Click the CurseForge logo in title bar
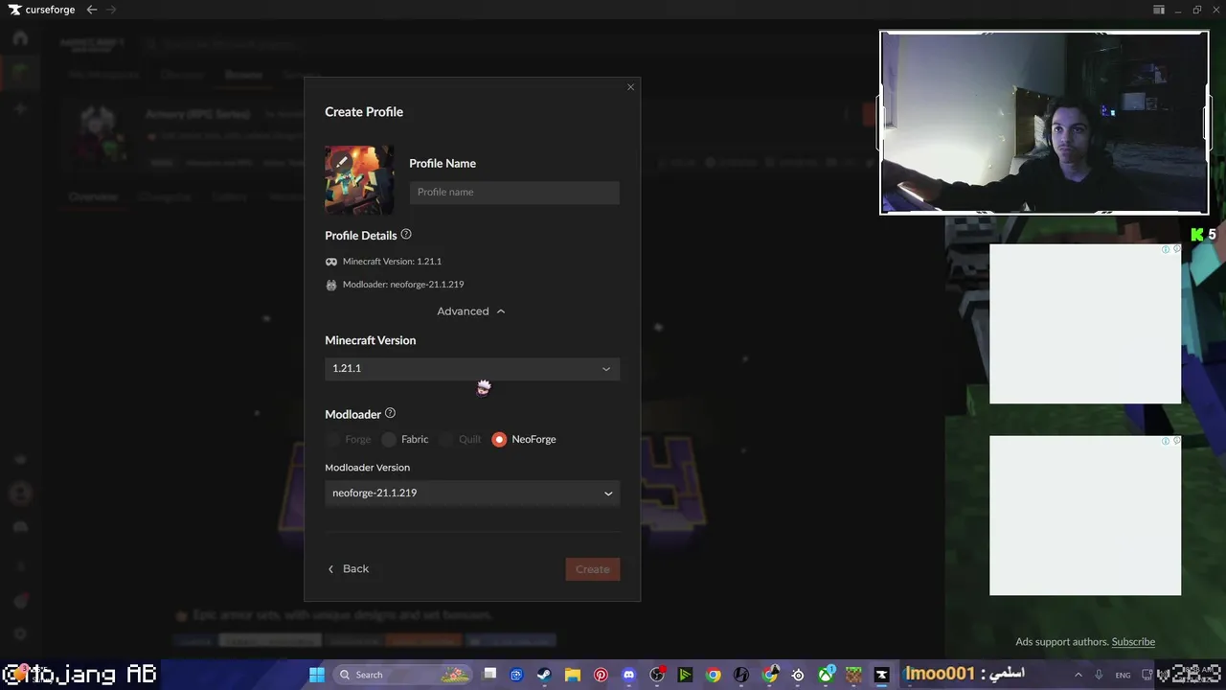1226x690 pixels. click(x=41, y=10)
